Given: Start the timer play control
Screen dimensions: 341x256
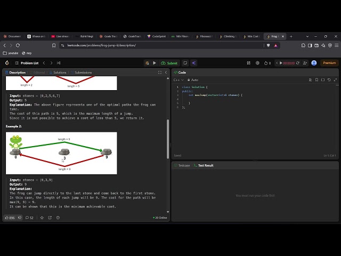Looking at the screenshot, I should (x=281, y=63).
